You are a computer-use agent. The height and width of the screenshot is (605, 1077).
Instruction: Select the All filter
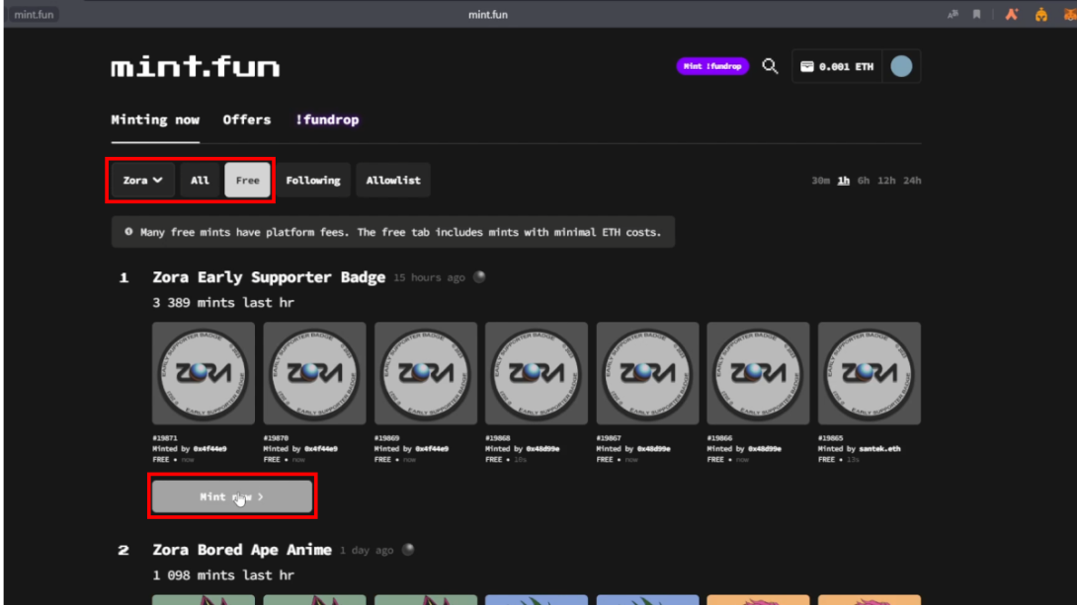[200, 181]
